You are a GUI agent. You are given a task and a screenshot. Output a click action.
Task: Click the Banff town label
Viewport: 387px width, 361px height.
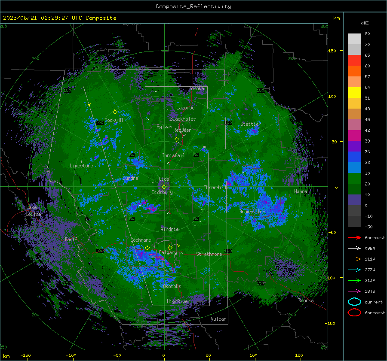pos(71,240)
